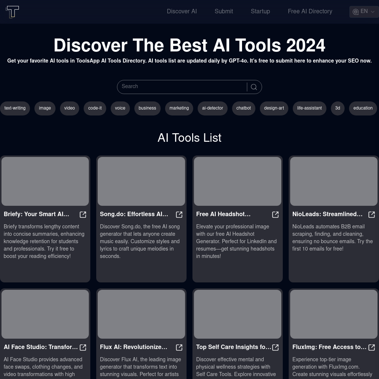379x379 pixels.
Task: Toggle the image category filter
Action: [x=45, y=108]
